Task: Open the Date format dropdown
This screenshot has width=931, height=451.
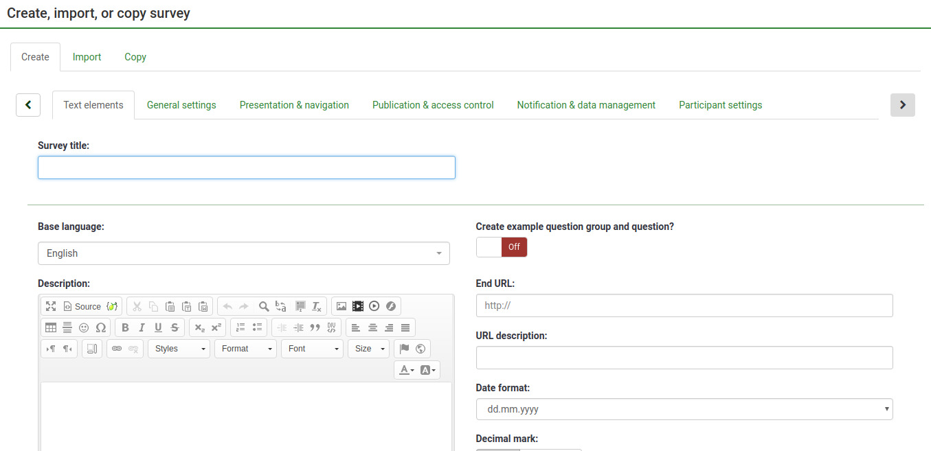Action: pyautogui.click(x=684, y=409)
